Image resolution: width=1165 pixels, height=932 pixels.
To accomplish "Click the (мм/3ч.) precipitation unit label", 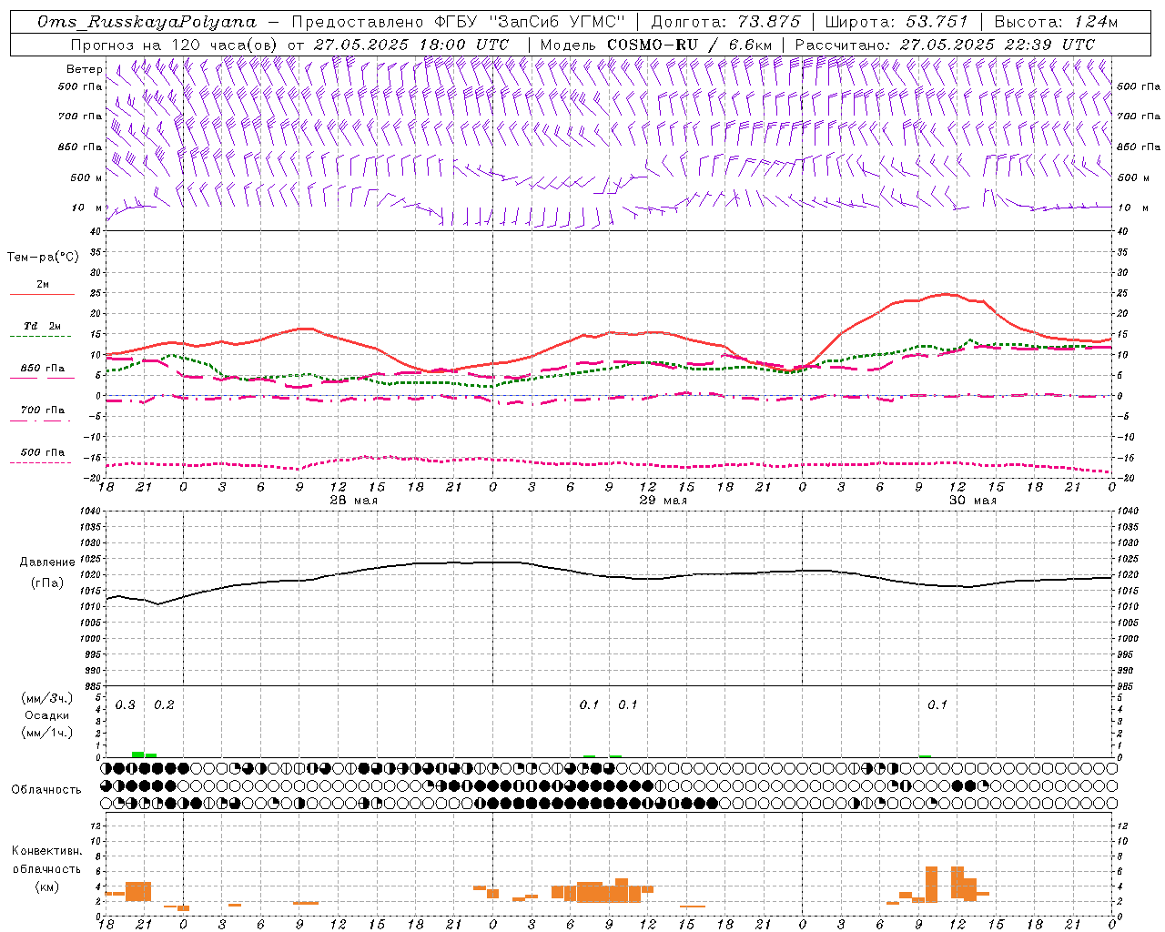I will tap(47, 698).
